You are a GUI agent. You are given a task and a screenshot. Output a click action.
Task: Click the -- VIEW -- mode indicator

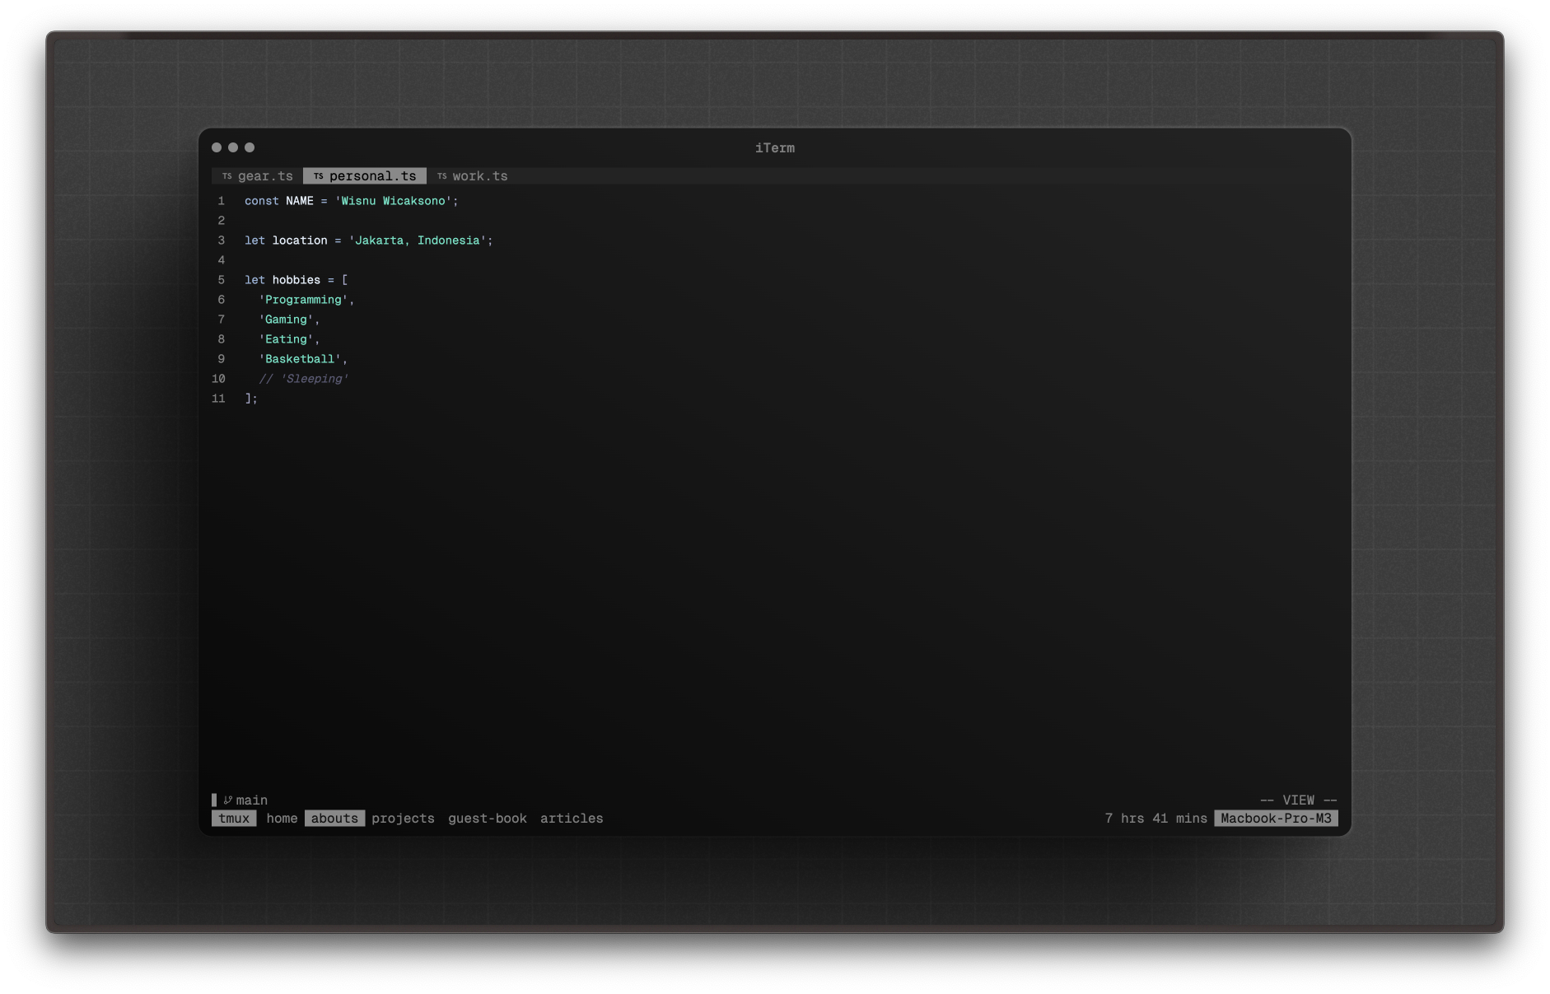[x=1299, y=800]
